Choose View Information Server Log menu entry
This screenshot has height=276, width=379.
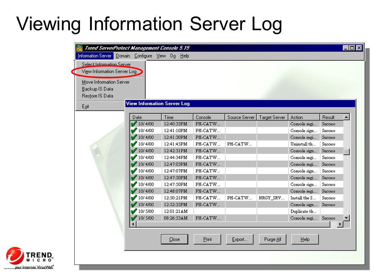[x=109, y=72]
